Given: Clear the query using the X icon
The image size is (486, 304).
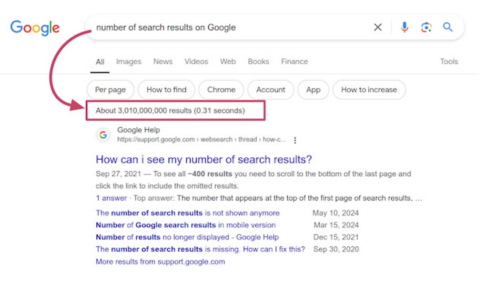Looking at the screenshot, I should click(x=377, y=27).
